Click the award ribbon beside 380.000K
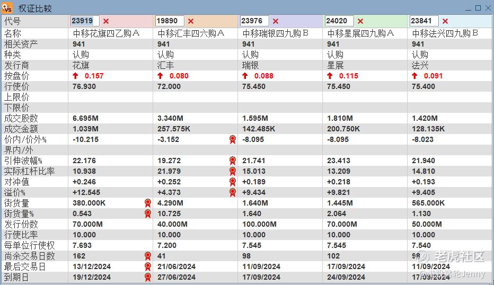 coord(148,203)
